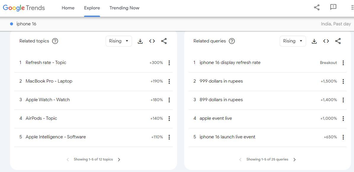Download Related topics data as CSV
This screenshot has width=354, height=172.
(x=140, y=41)
